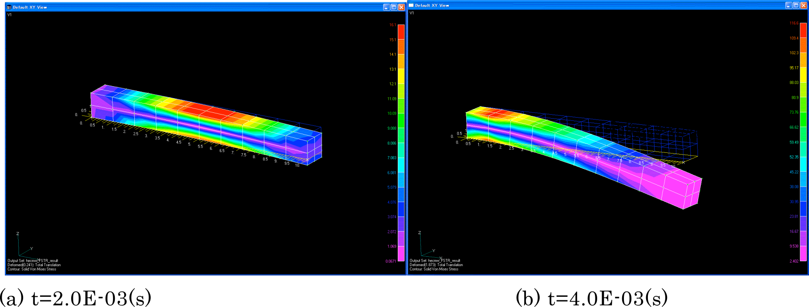
Task: Click the Y axis label of the t=4.0E-03 window triad
Action: (434, 251)
